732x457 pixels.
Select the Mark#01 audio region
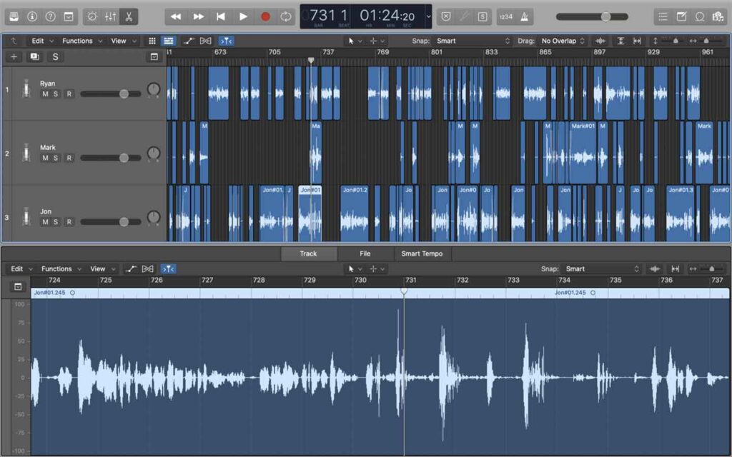point(583,152)
